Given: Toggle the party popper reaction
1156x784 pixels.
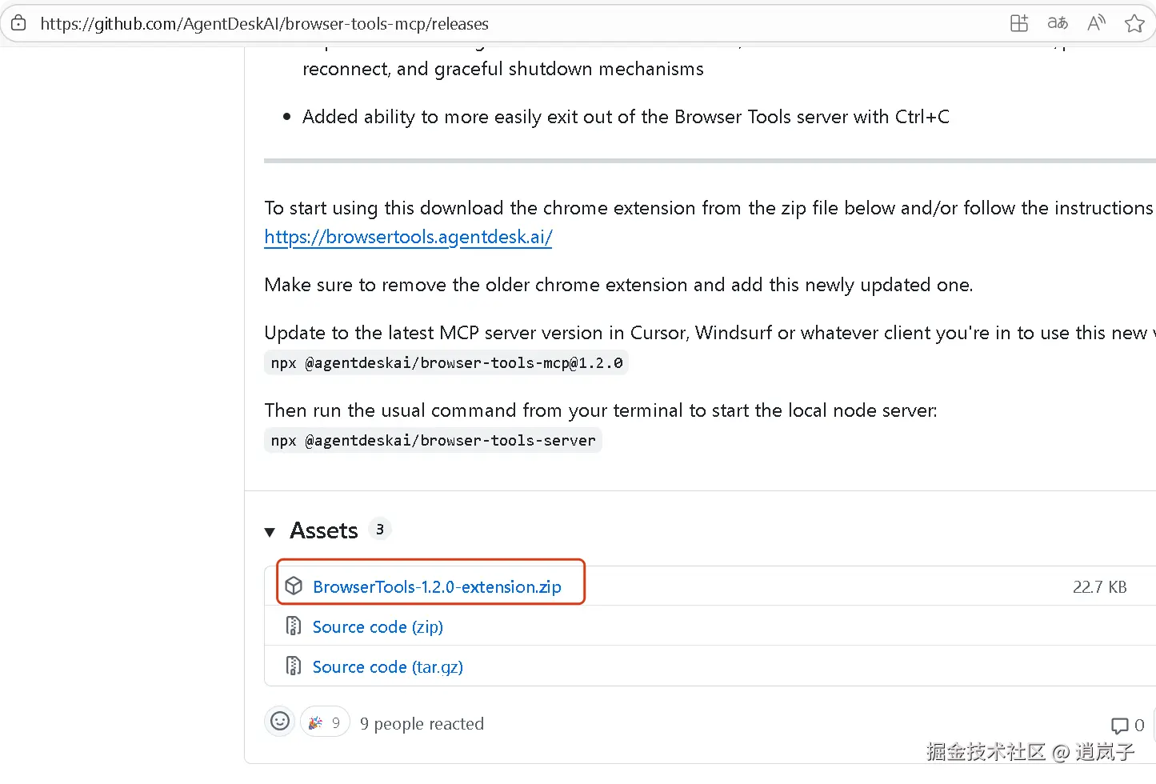Looking at the screenshot, I should point(325,722).
